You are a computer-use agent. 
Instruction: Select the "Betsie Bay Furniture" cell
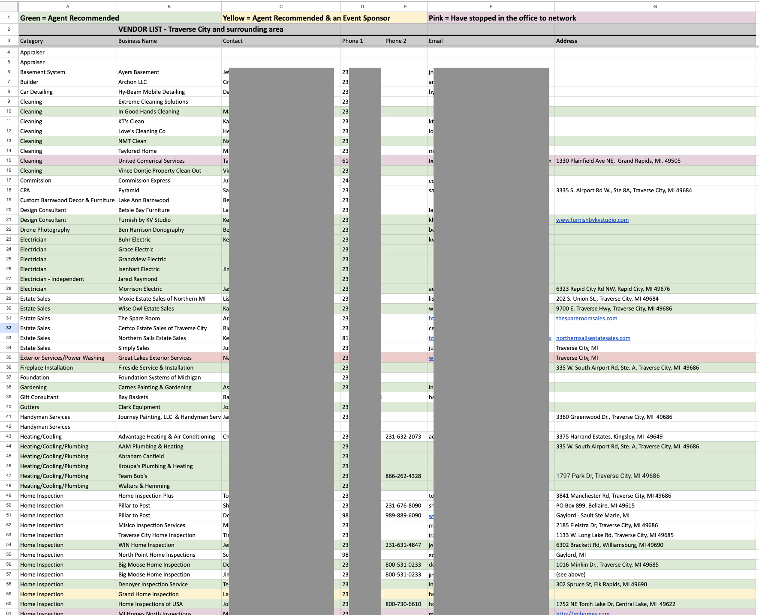click(x=169, y=210)
